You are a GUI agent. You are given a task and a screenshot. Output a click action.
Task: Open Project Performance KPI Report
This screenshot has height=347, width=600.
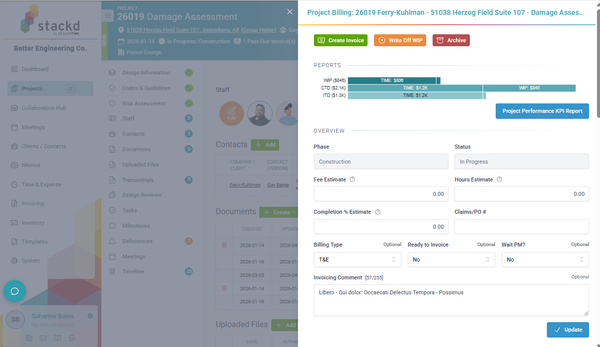click(x=542, y=111)
